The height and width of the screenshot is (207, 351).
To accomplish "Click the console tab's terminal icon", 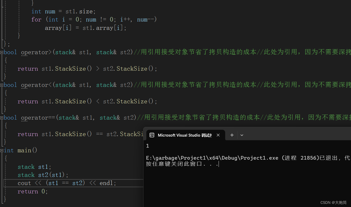I will tap(152, 135).
